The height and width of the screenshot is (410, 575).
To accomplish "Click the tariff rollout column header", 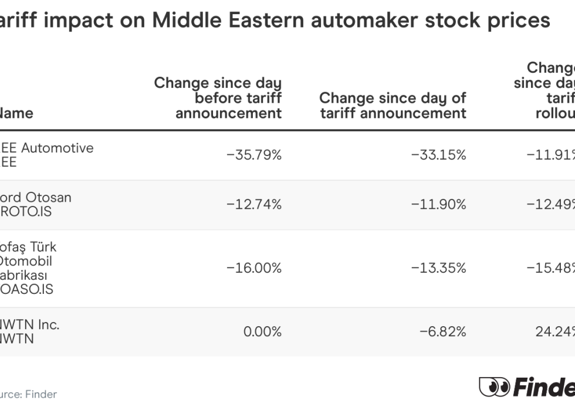I will pyautogui.click(x=545, y=90).
